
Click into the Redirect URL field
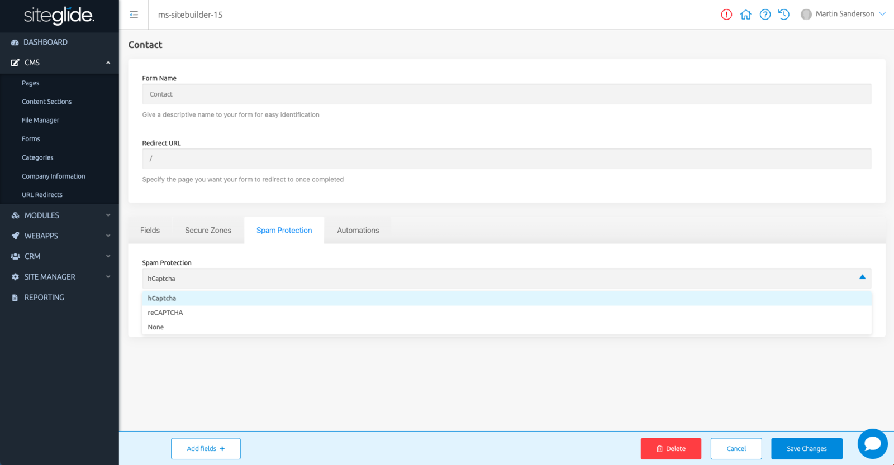tap(506, 159)
